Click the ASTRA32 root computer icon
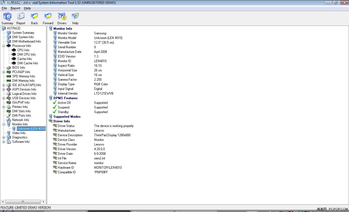The width and height of the screenshot is (349, 212). (x=4, y=28)
